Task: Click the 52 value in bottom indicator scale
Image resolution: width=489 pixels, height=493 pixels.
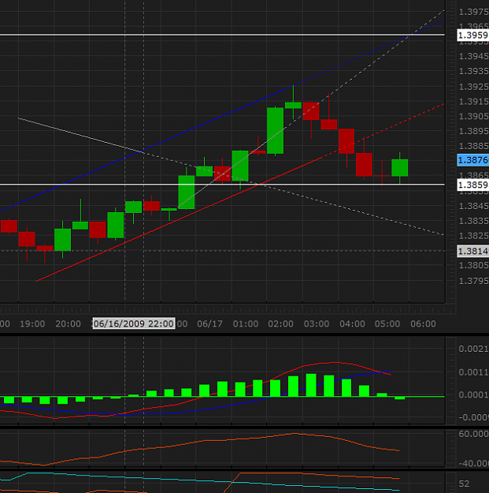Action: 464,484
